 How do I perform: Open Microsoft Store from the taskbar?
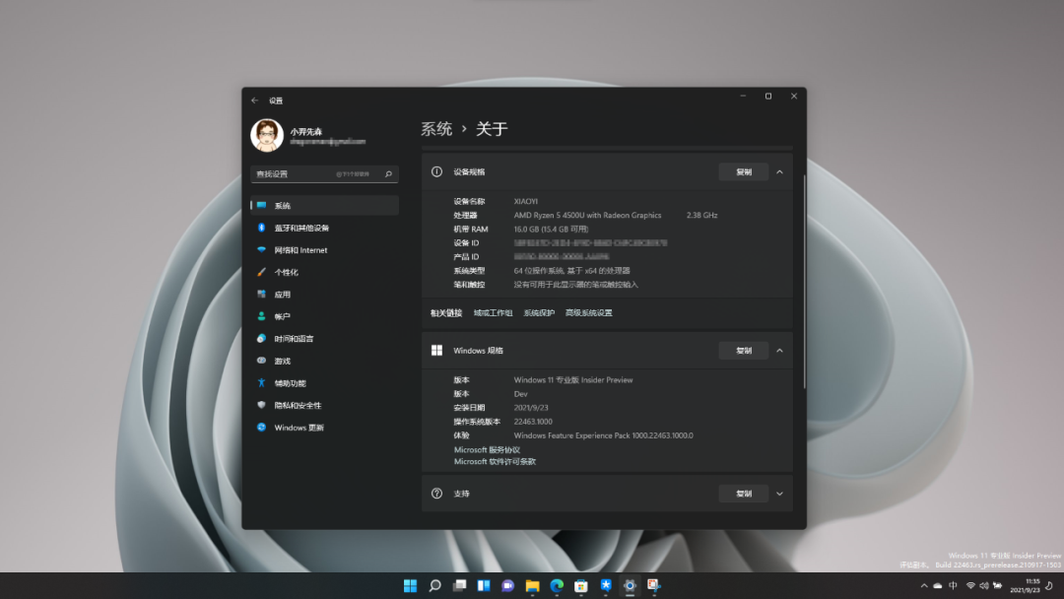[581, 585]
